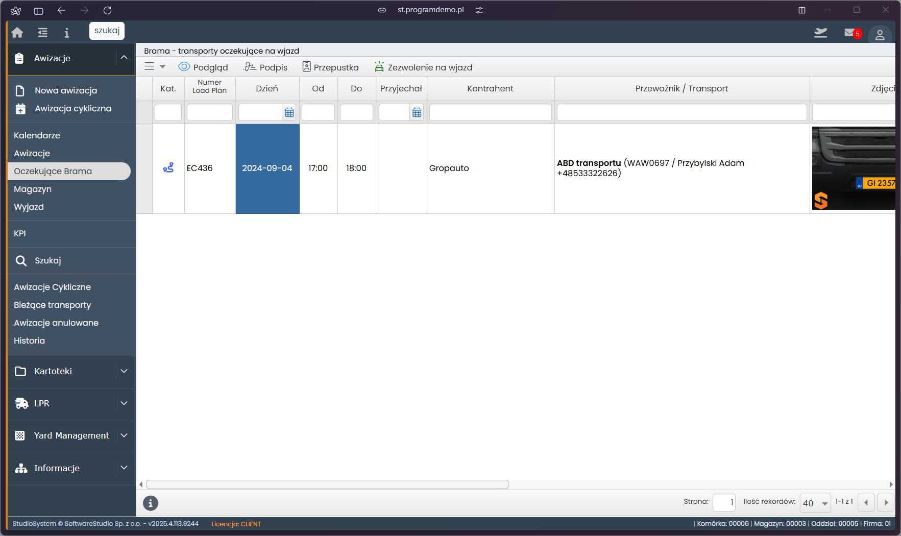901x536 pixels.
Task: Click the round info icon in footer
Action: point(151,503)
